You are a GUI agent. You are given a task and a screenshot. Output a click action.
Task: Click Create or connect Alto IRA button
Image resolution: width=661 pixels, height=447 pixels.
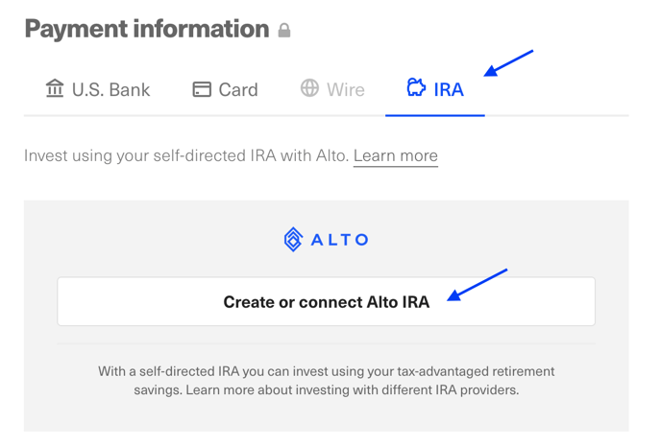tap(327, 301)
